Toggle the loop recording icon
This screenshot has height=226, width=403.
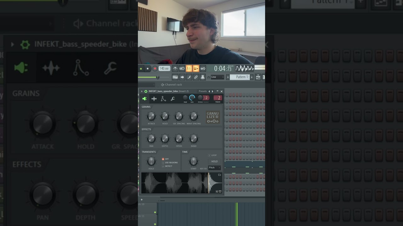tap(203, 68)
